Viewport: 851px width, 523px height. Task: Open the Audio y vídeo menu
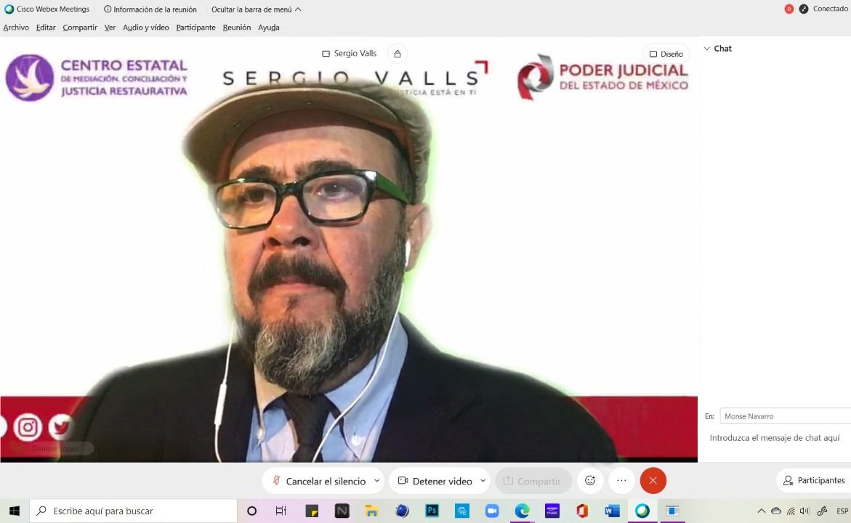pos(145,28)
